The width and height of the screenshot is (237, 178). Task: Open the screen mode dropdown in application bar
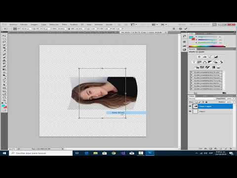click(x=163, y=25)
